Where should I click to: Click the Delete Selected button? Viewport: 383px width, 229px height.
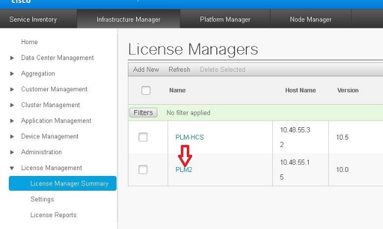[223, 69]
